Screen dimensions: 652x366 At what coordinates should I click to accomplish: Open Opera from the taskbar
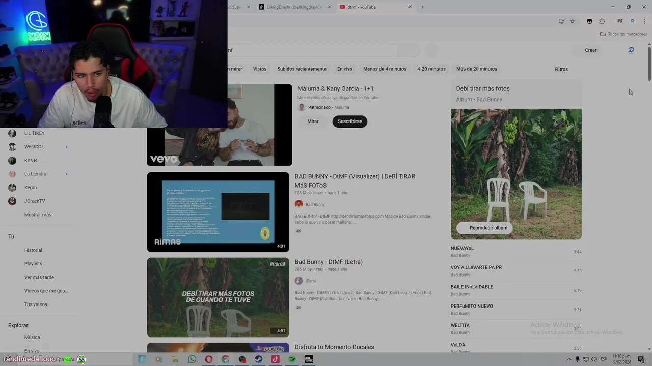point(209,359)
